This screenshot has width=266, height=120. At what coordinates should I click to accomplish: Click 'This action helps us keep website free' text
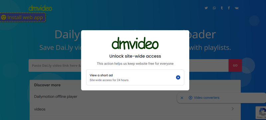(x=135, y=64)
